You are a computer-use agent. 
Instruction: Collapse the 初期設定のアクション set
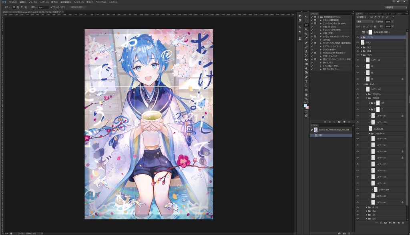tap(318, 17)
